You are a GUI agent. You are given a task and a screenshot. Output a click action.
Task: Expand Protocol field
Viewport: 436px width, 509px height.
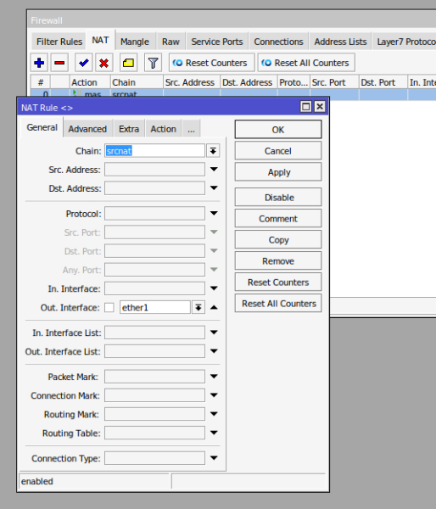click(x=214, y=214)
